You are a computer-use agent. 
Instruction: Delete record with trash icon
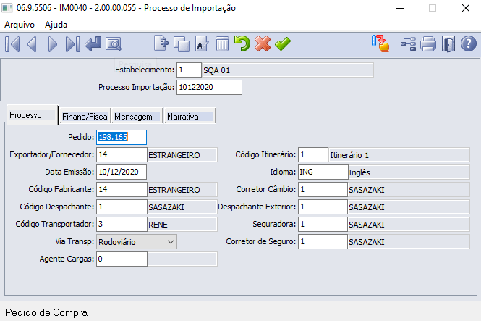(222, 44)
